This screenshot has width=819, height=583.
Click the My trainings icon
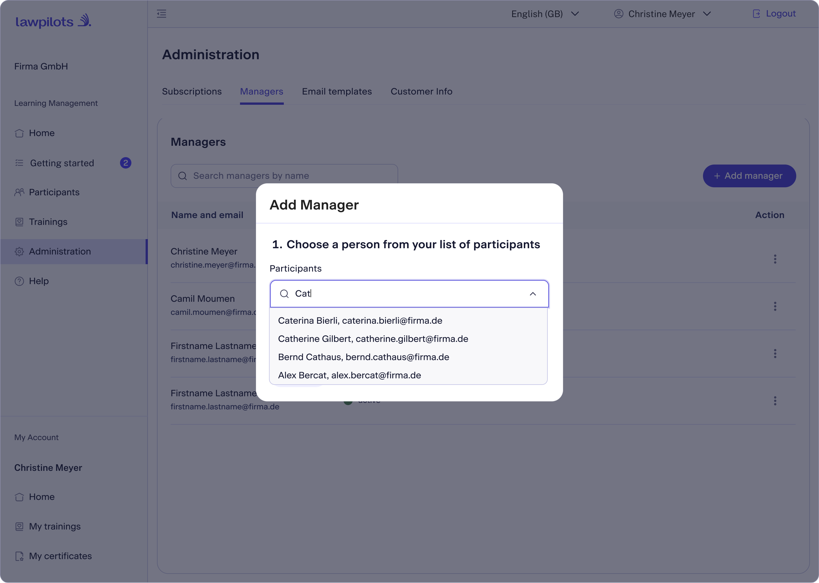(19, 527)
